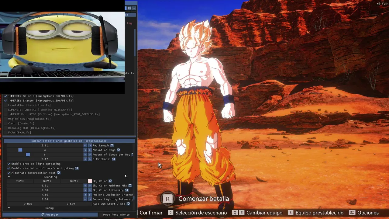The width and height of the screenshot is (389, 219).
Task: Enable the MagicBloom effect
Action: pos(5,119)
